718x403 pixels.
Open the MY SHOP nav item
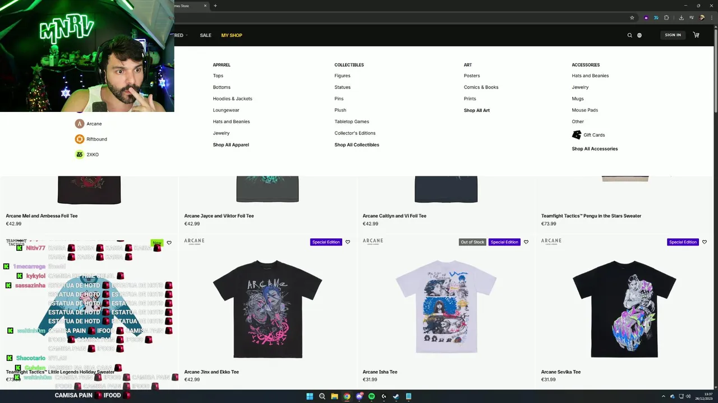coord(232,35)
